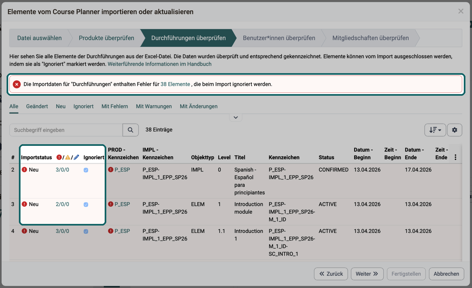
Task: Open the P_ESP product link in row 2
Action: [x=122, y=170]
